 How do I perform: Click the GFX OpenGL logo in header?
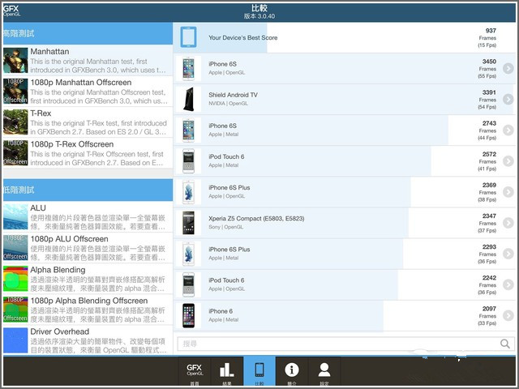(11, 11)
